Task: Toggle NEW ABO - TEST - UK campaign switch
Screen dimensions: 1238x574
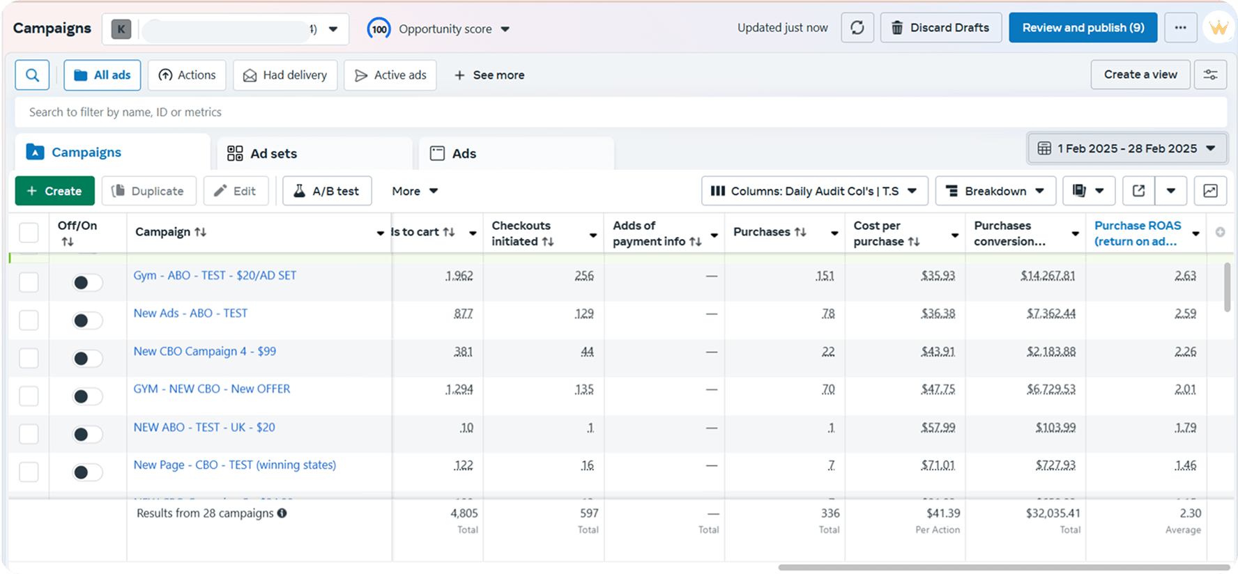Action: [87, 434]
